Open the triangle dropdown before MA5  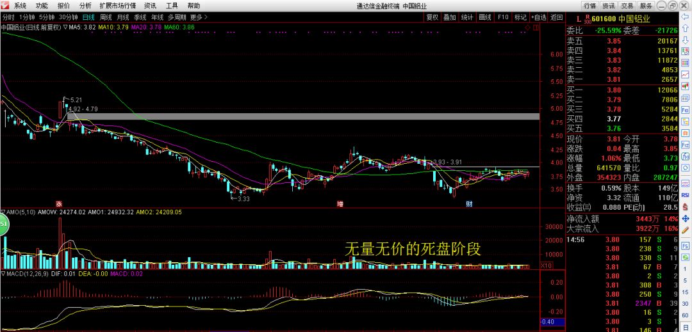[65, 28]
